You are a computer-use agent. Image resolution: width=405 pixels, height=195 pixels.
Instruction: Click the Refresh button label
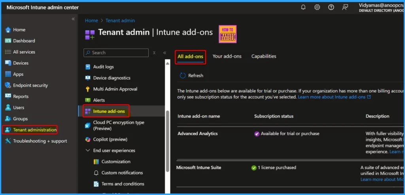195,75
